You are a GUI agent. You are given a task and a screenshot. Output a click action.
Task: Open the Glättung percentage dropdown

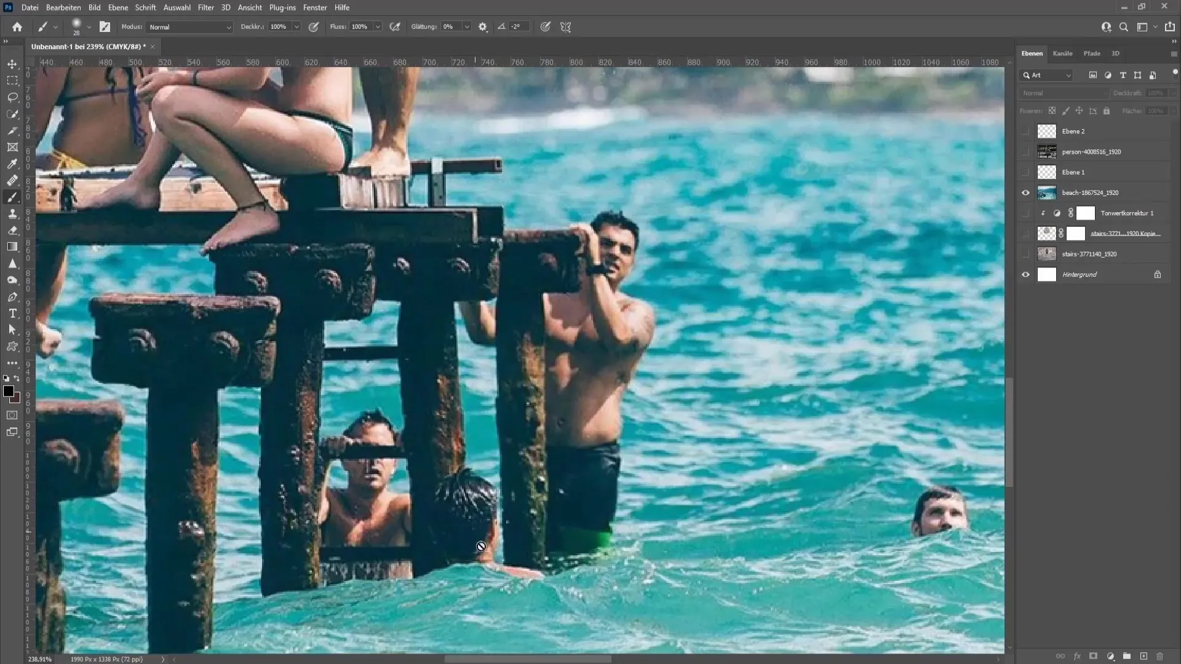[x=467, y=27]
